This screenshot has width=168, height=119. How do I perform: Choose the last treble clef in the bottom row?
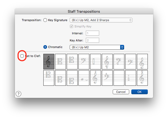(142, 78)
